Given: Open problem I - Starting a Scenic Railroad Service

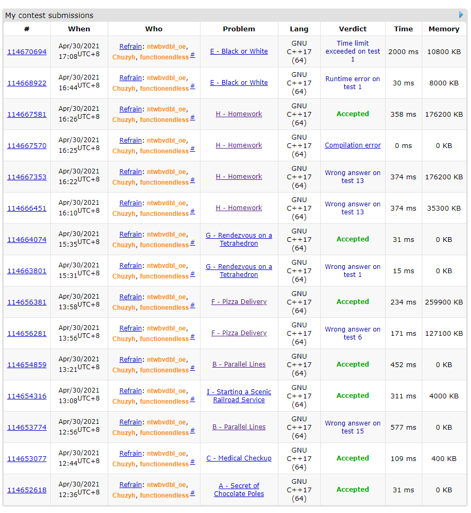Looking at the screenshot, I should (x=239, y=396).
